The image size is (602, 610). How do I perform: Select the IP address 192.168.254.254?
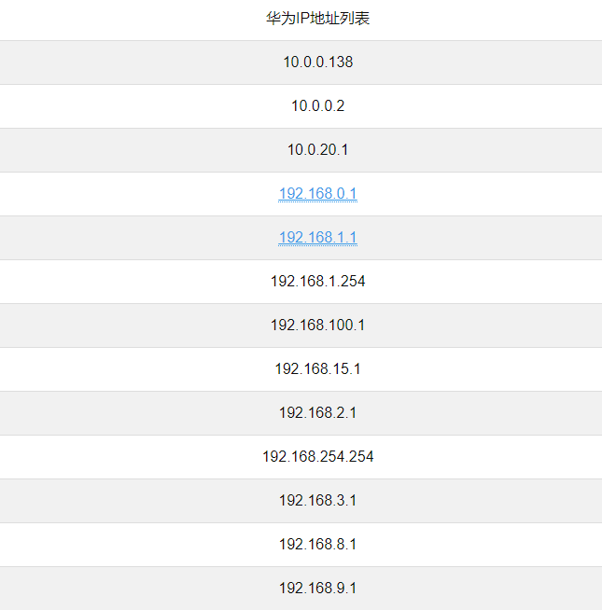pyautogui.click(x=317, y=457)
